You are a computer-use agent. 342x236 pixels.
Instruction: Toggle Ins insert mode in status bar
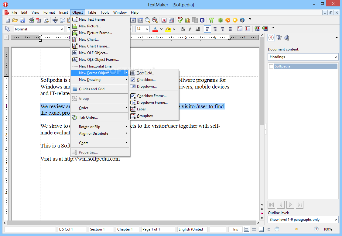(235, 229)
